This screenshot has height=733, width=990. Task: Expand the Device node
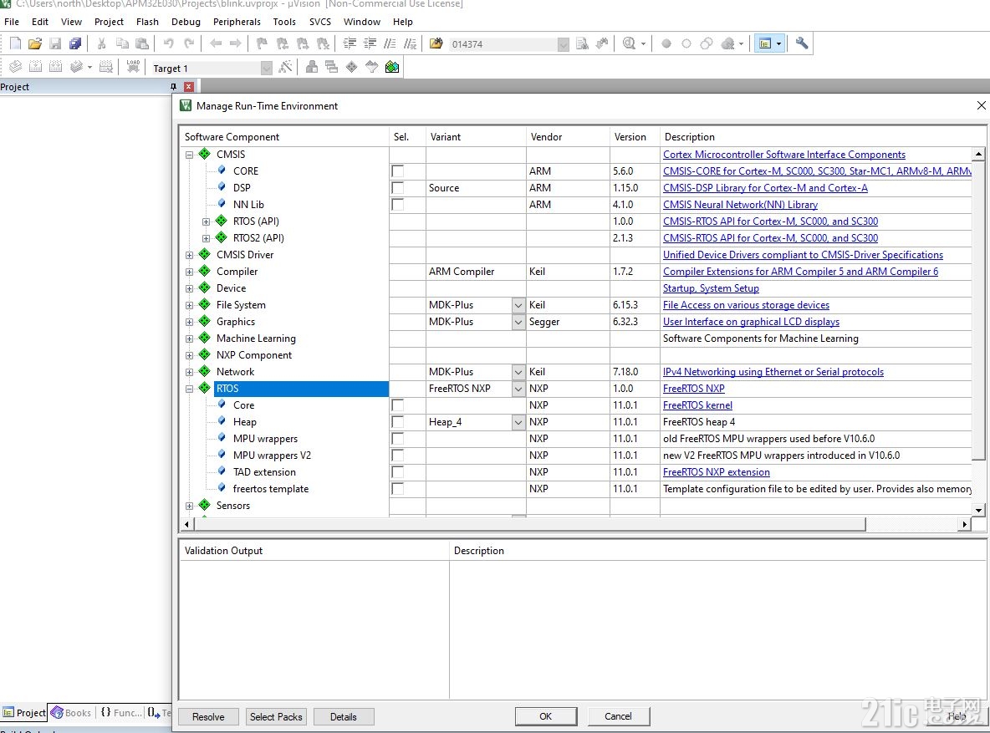click(x=190, y=288)
